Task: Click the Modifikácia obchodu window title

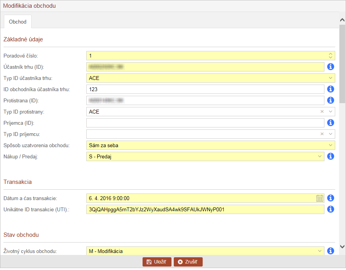Action: point(29,6)
